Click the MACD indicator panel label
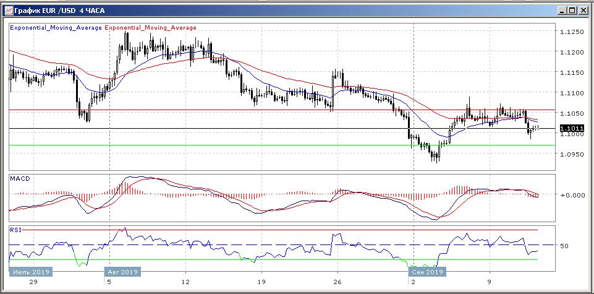594x294 pixels. tap(19, 179)
